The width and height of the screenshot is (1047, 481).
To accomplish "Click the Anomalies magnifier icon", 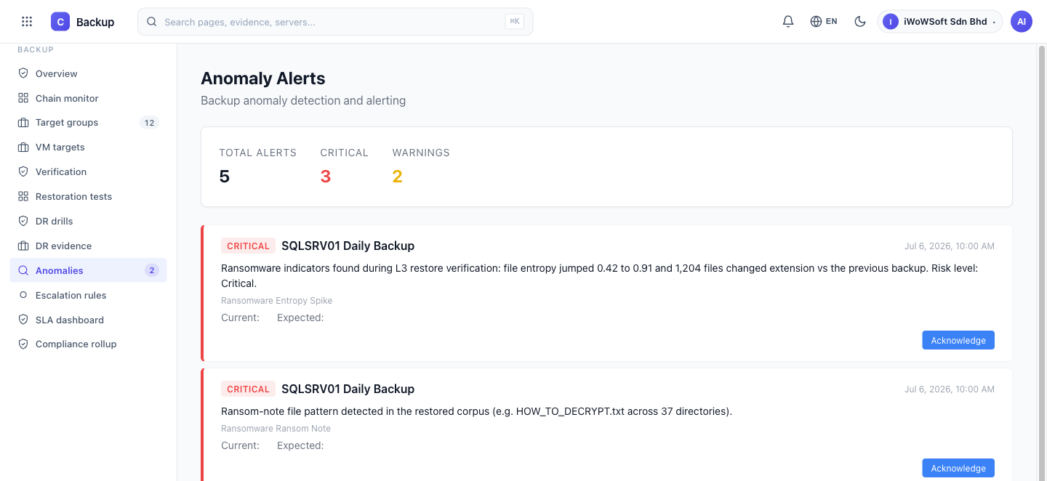I will (x=23, y=271).
